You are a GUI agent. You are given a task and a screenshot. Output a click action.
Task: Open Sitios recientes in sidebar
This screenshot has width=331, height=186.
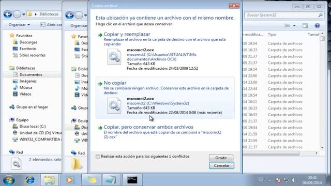point(32,55)
